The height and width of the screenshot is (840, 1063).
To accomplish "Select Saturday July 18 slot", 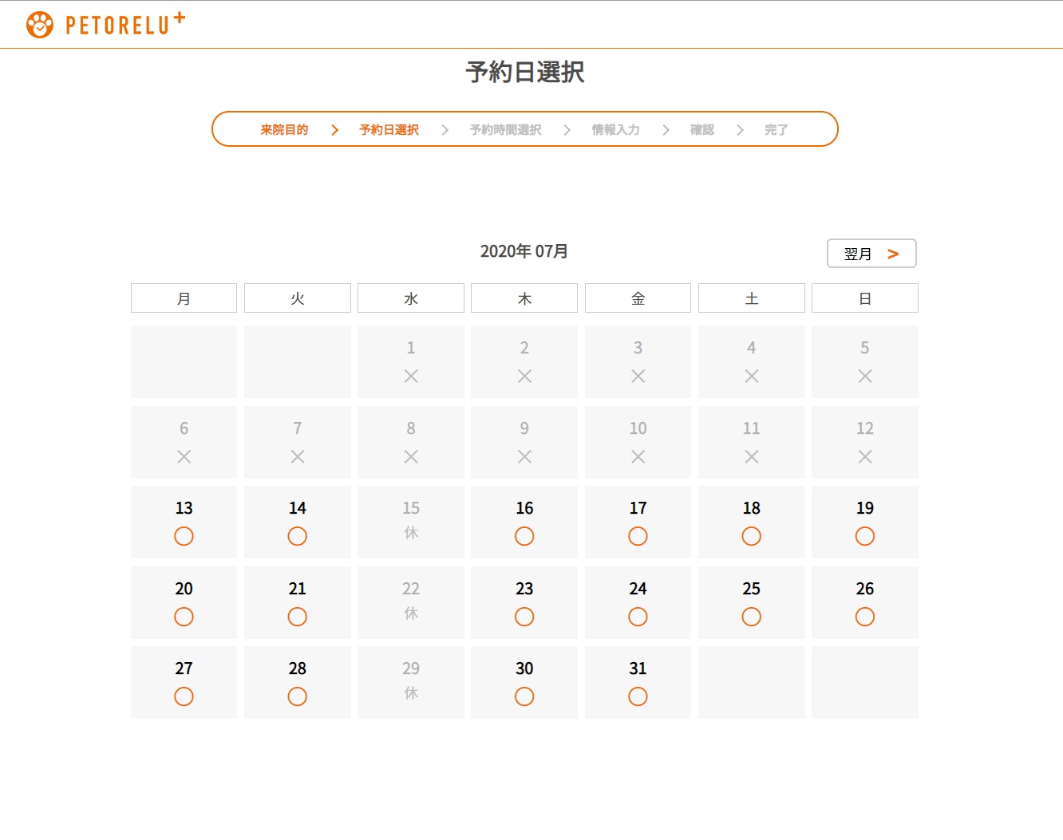I will 752,523.
